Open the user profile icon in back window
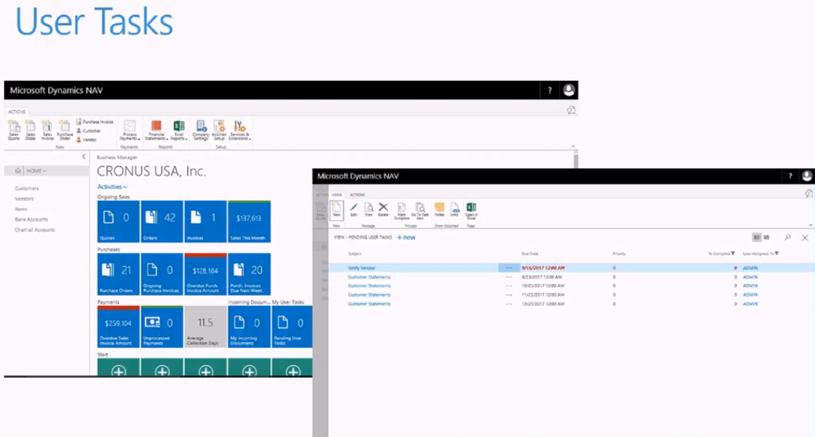This screenshot has width=815, height=437. tap(569, 90)
